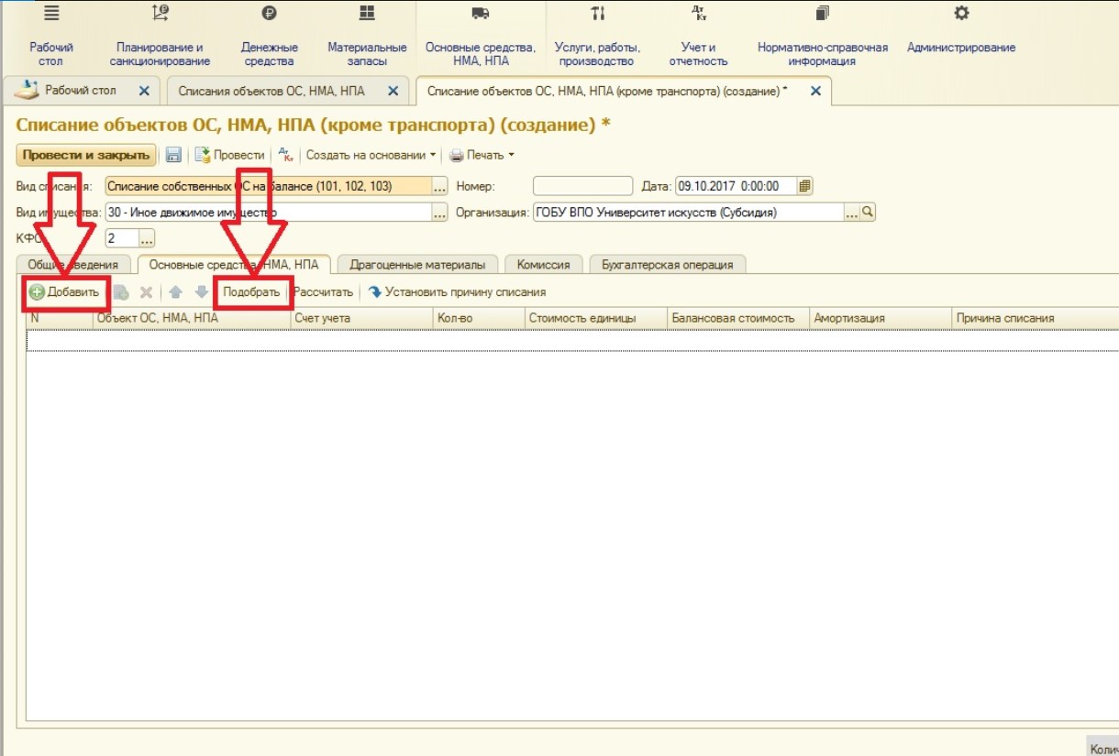Viewport: 1119px width, 756px height.
Task: Click into the Дата field
Action: point(736,186)
